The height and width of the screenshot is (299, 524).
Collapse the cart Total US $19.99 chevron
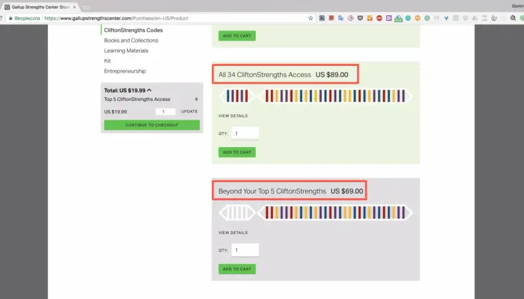149,90
